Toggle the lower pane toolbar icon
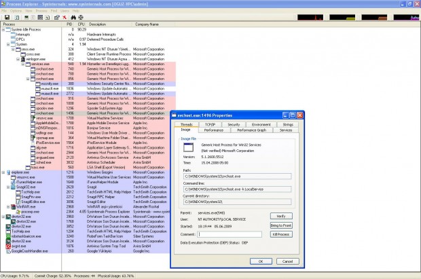Image resolution: width=421 pixels, height=279 pixels. (40, 18)
